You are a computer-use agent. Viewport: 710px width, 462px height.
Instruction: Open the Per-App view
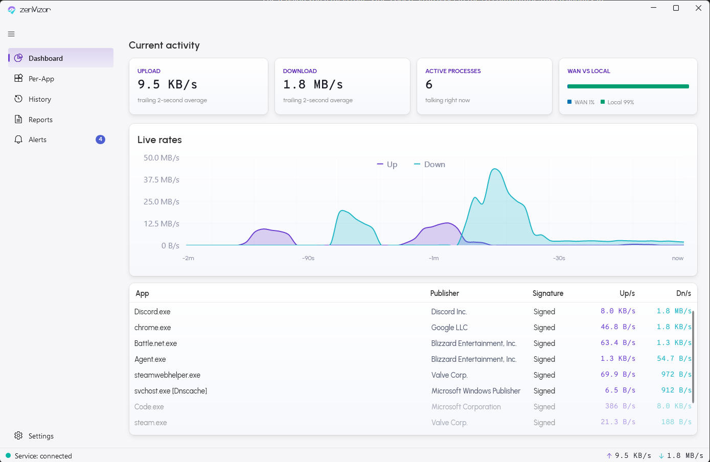click(61, 78)
